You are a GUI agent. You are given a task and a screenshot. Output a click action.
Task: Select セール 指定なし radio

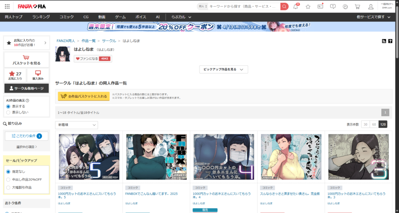coord(8,172)
